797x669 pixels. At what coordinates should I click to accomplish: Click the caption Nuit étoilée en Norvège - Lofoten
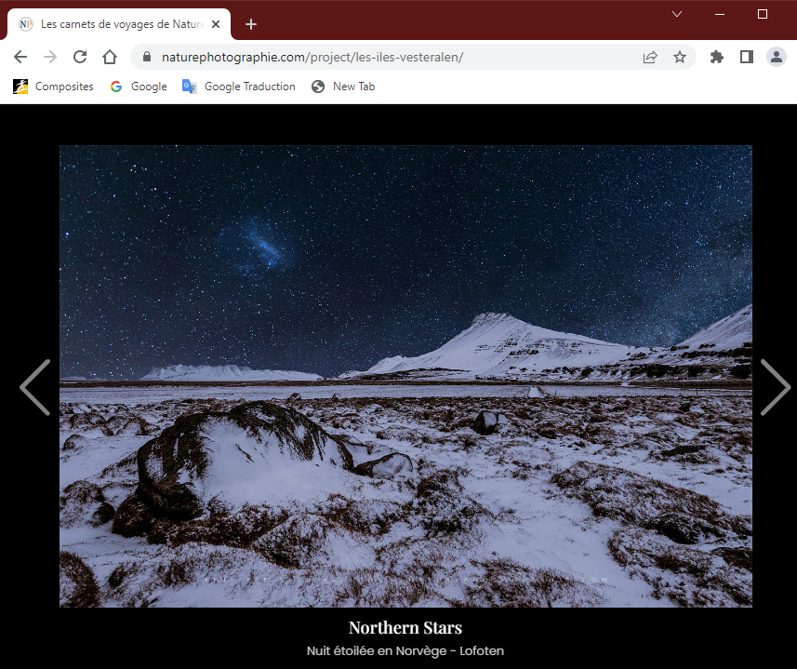[405, 651]
